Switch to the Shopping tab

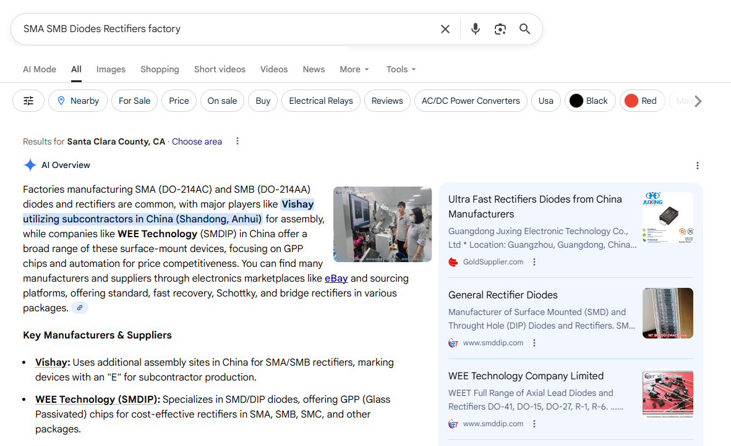(x=160, y=69)
